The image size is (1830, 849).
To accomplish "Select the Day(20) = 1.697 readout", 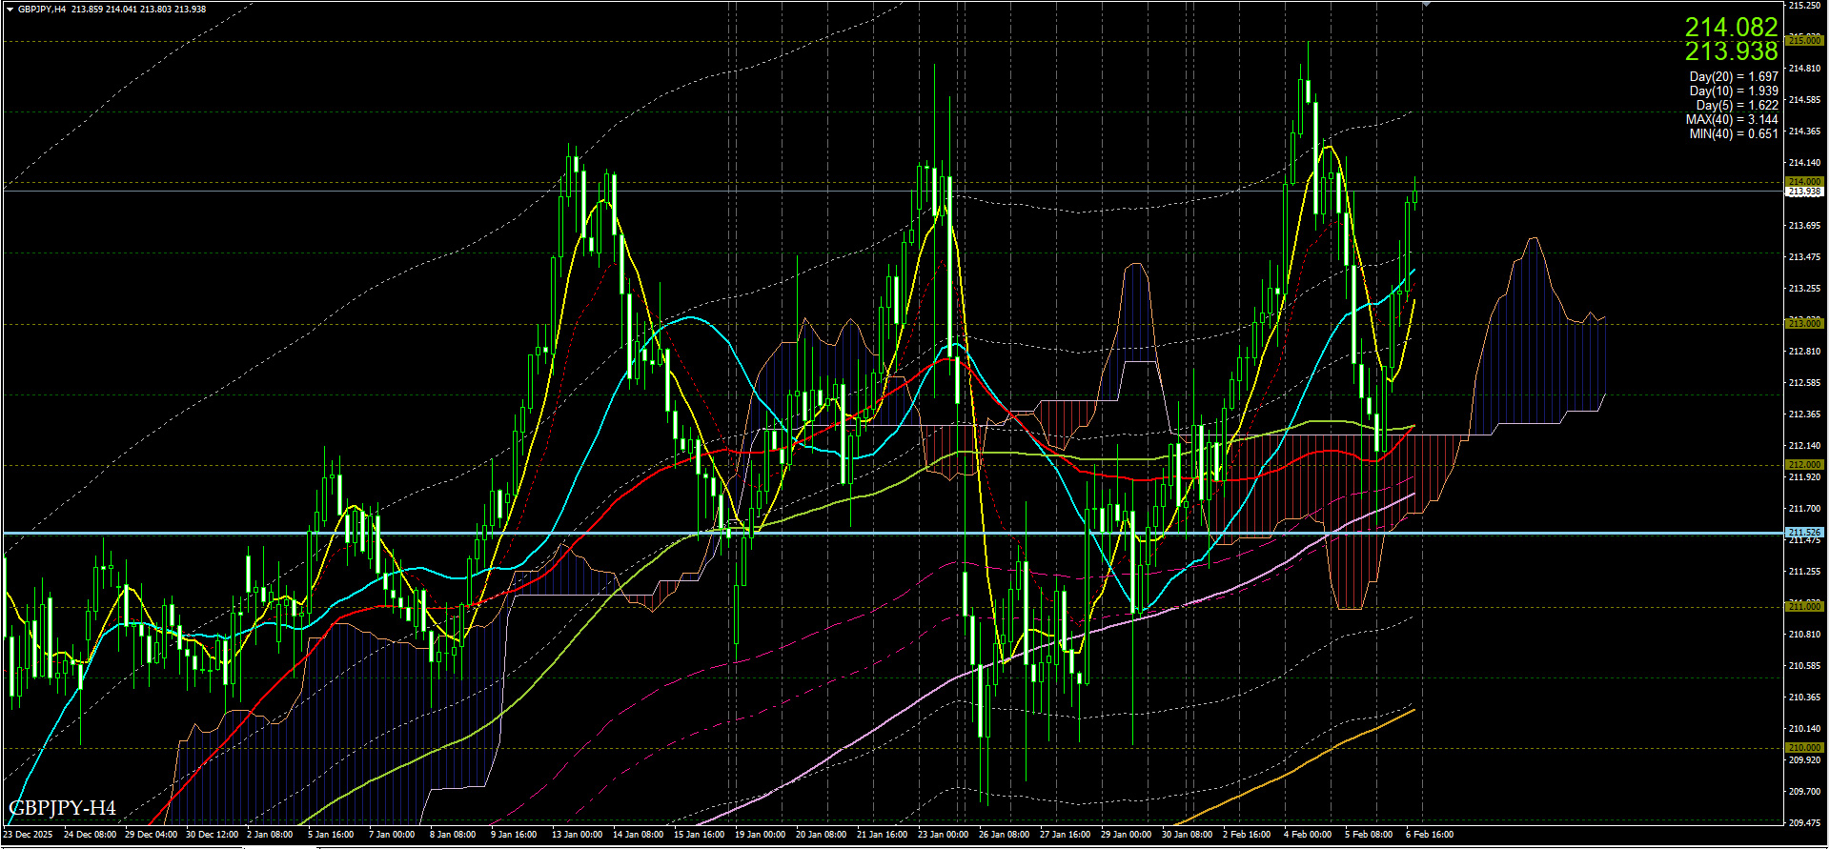I will point(1733,76).
